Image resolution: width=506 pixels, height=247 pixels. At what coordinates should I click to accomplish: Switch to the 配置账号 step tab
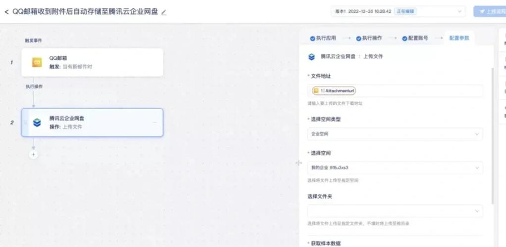[x=415, y=39]
